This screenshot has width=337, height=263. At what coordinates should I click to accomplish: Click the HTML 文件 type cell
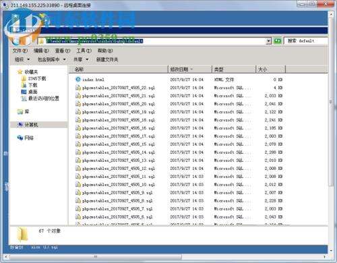[x=224, y=80]
